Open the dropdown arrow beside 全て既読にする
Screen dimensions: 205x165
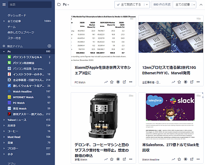click(147, 5)
